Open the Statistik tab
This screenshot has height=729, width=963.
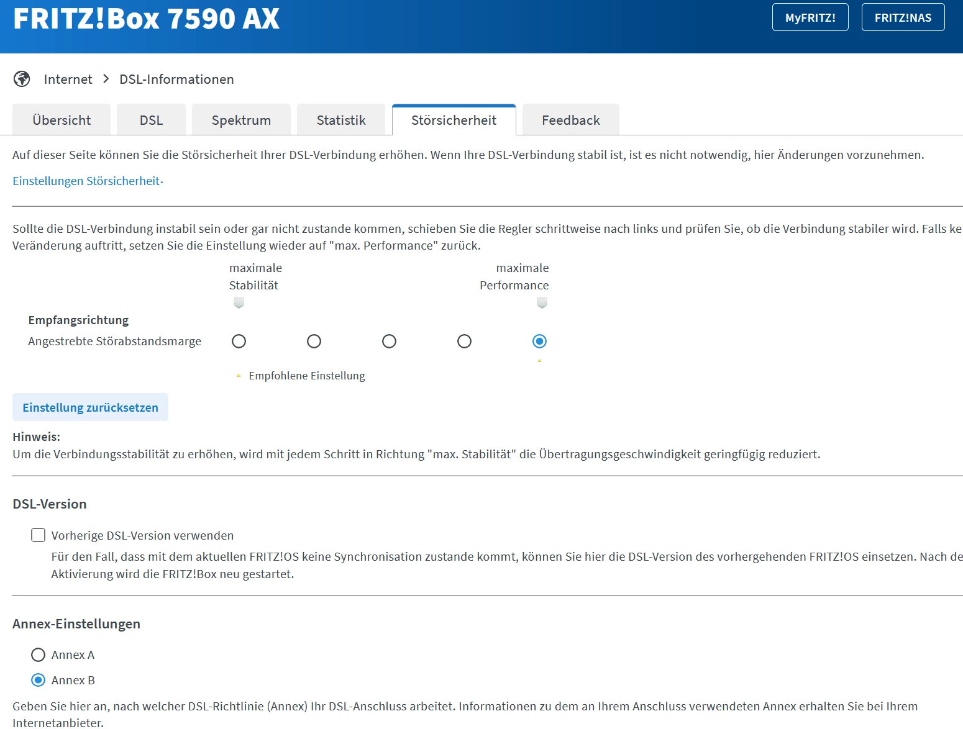(x=341, y=120)
